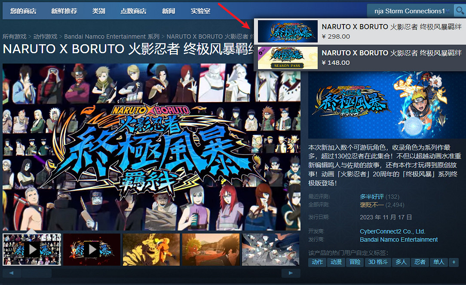Open the 类别 categories menu
This screenshot has height=285, width=466.
98,11
